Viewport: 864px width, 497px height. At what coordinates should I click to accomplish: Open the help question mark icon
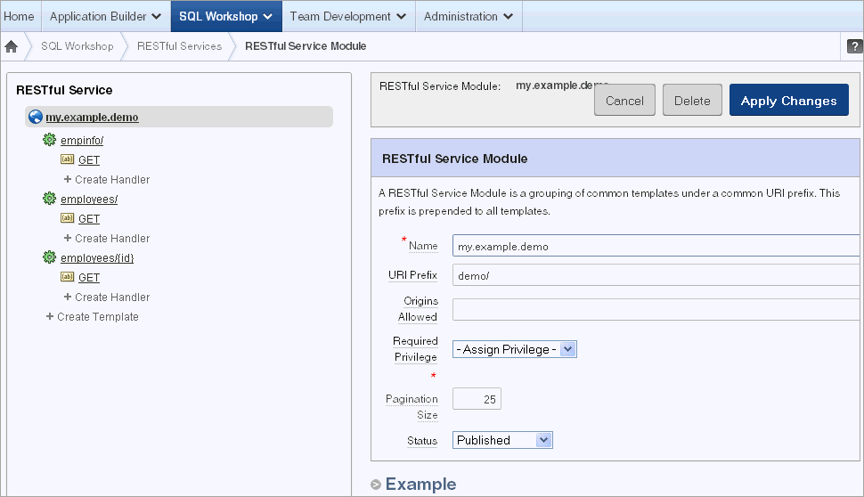(854, 46)
